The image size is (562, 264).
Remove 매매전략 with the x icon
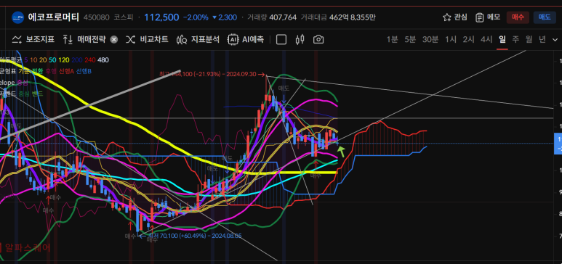[x=113, y=40]
